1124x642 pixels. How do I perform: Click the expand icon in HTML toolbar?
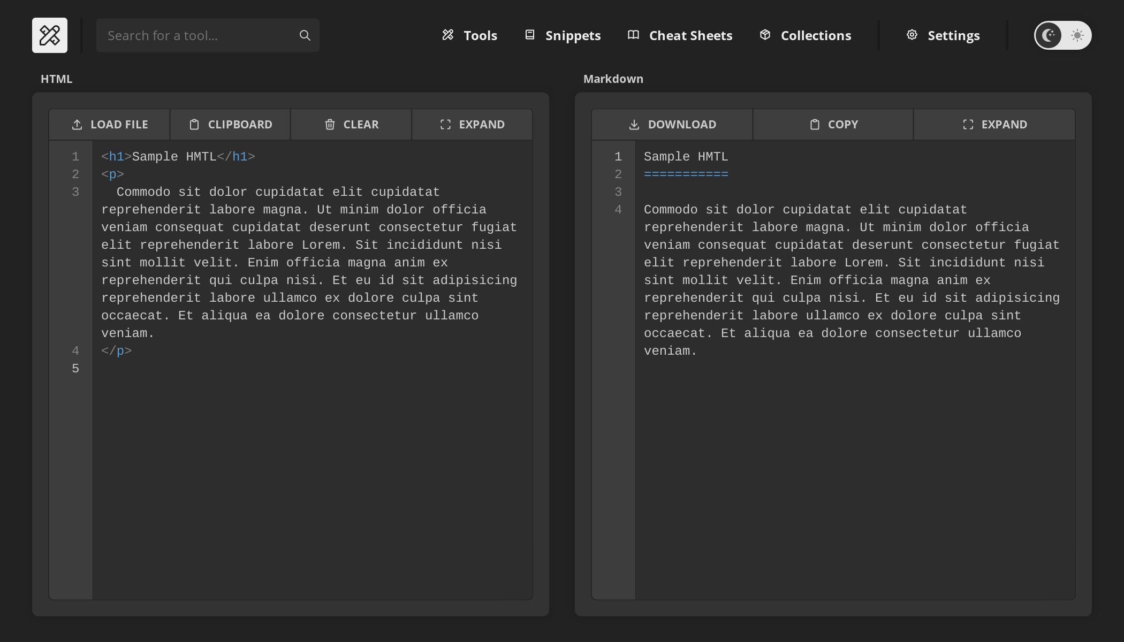tap(445, 125)
